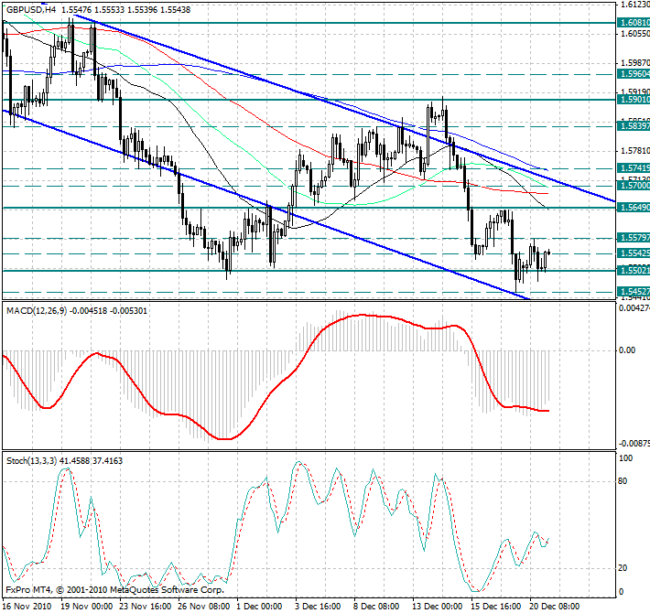Select the 1.5542 highlighted price level label
Viewport: 650px width, 613px height.
[634, 253]
